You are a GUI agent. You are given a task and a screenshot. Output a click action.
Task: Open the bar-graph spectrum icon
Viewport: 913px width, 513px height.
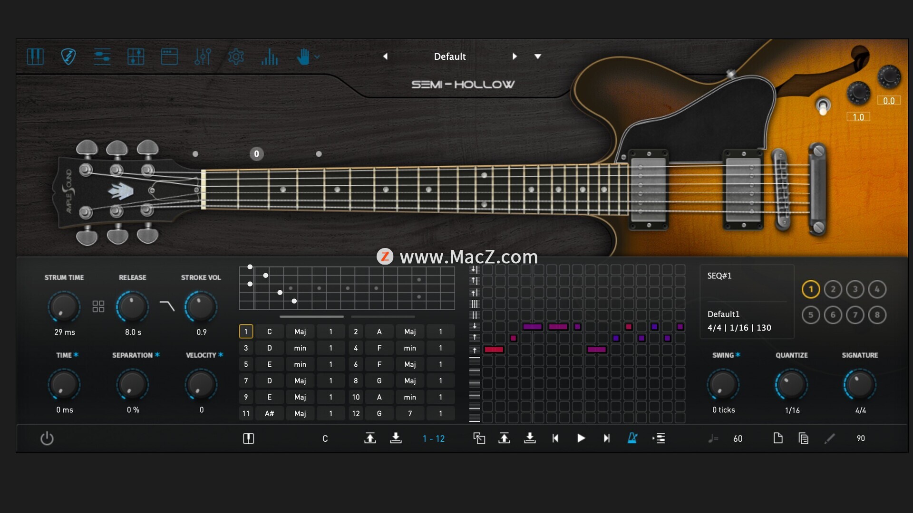tap(270, 57)
